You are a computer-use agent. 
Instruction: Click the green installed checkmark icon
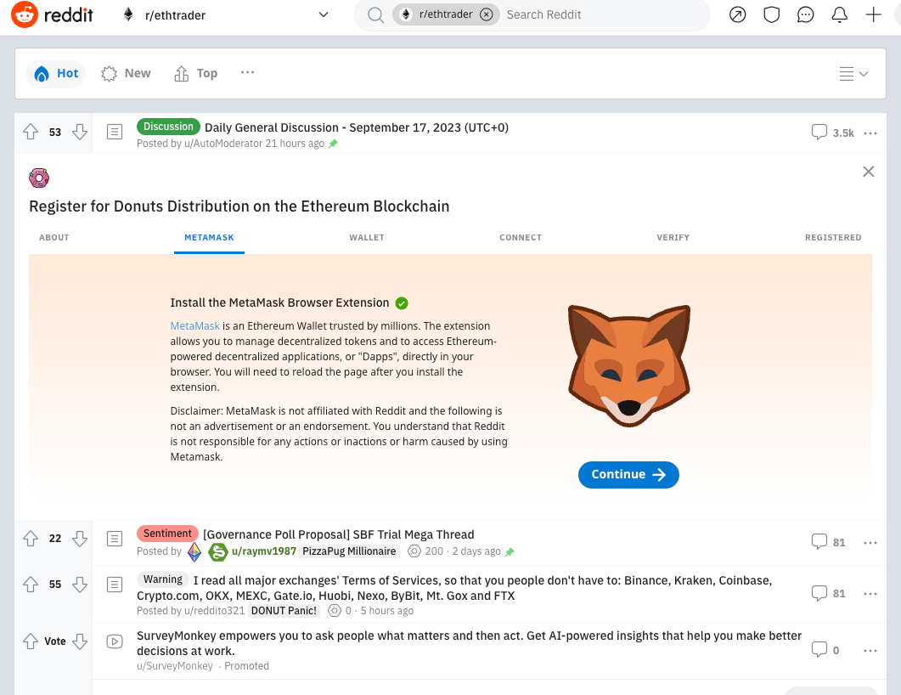pyautogui.click(x=402, y=303)
